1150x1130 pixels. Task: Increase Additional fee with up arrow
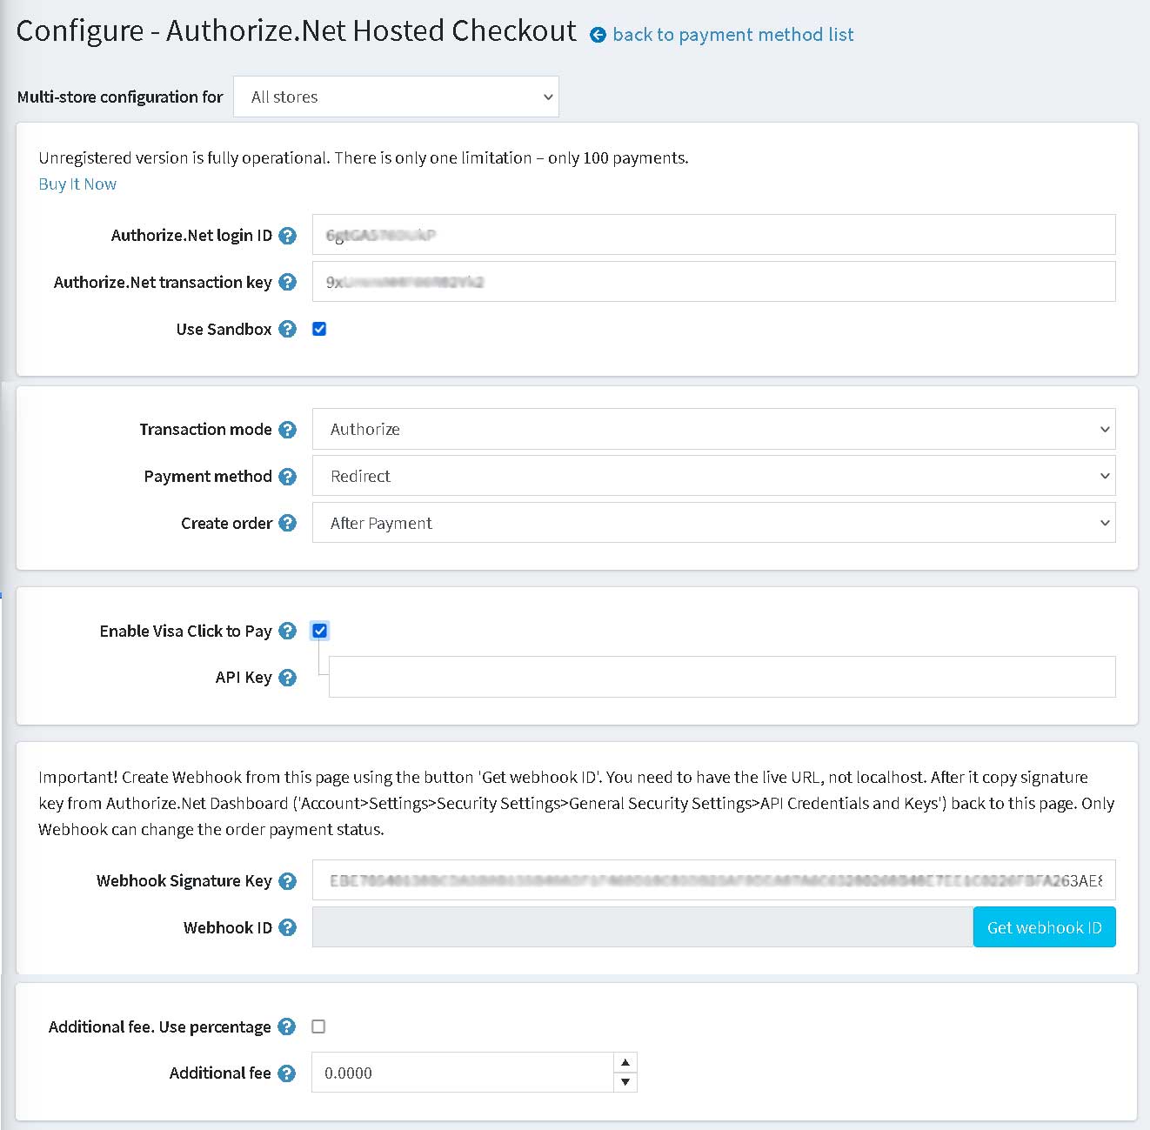point(625,1062)
